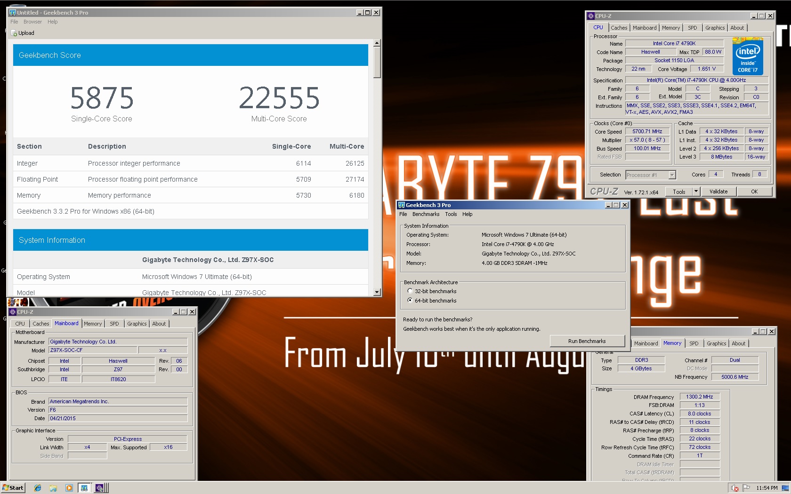
Task: Open the Benchmarks menu in Geekbench 3 Pro dialog
Action: (426, 214)
